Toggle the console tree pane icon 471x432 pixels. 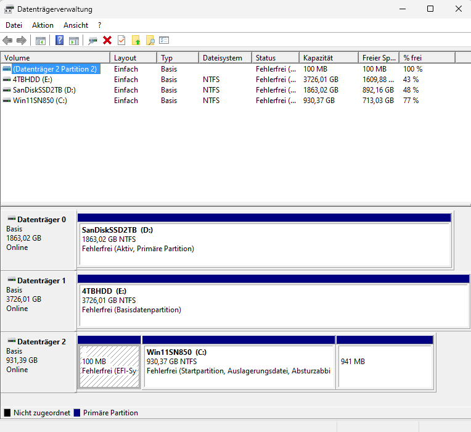point(41,40)
